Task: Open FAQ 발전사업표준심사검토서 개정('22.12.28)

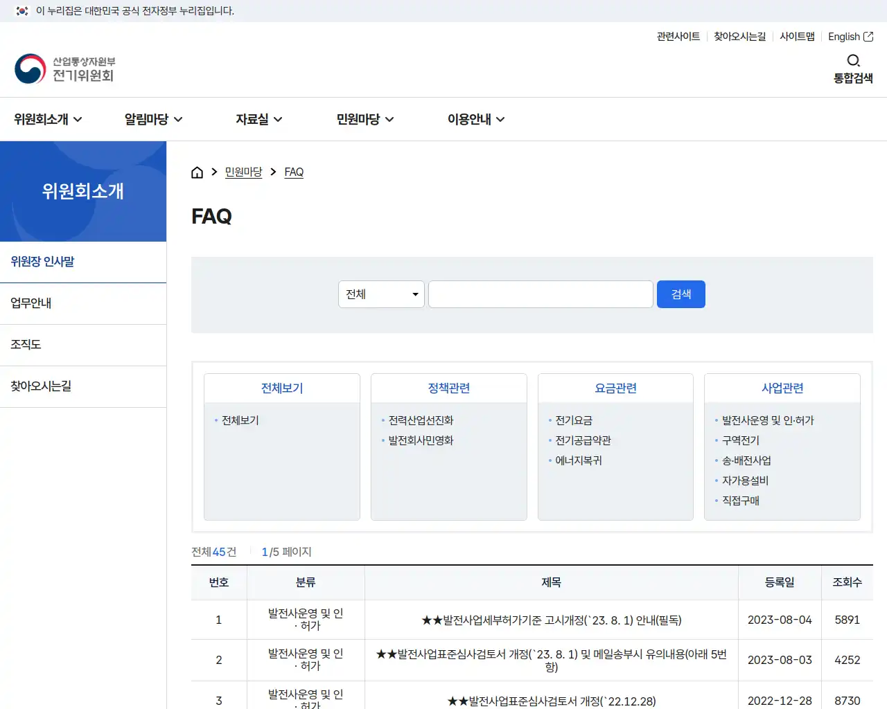Action: pos(552,701)
